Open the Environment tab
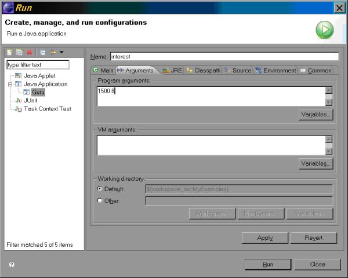The width and height of the screenshot is (348, 278). [276, 70]
